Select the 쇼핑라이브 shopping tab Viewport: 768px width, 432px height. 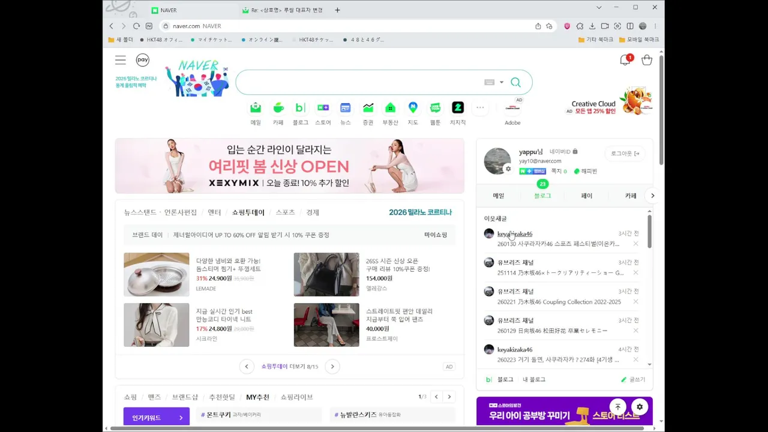(296, 397)
